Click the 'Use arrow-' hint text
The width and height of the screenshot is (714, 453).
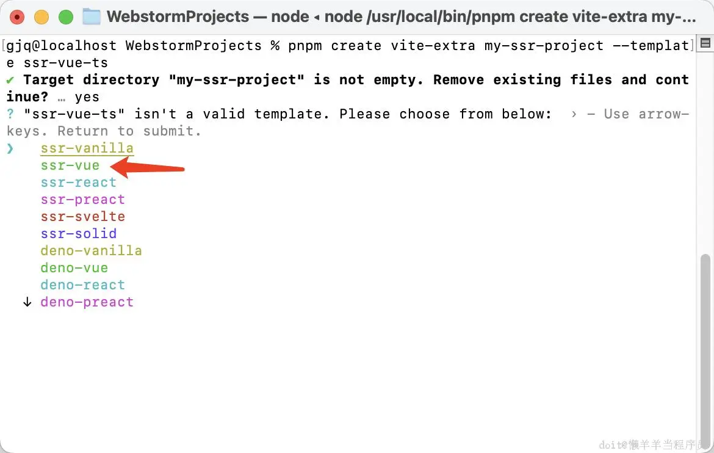pos(647,114)
